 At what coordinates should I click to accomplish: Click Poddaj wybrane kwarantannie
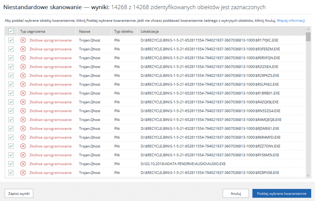click(282, 193)
